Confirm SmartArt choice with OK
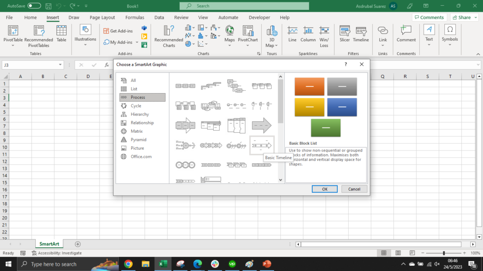483x271 pixels. pyautogui.click(x=325, y=189)
